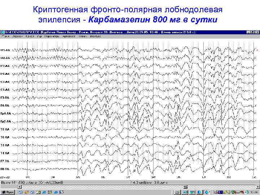Close the EEG window
Image resolution: width=260 pixels, height=195 pixels.
(257, 32)
